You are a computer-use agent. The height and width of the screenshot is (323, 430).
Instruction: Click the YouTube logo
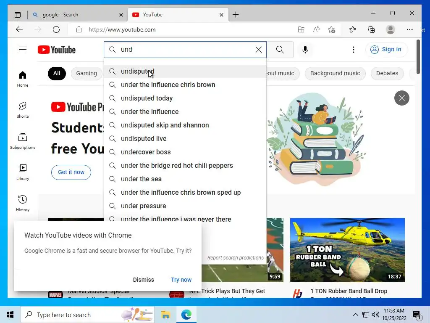[57, 50]
